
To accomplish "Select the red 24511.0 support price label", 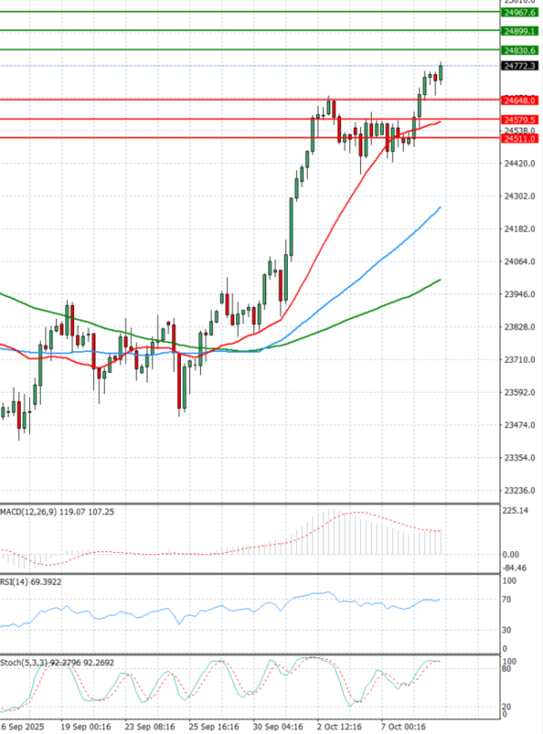I will (x=520, y=138).
